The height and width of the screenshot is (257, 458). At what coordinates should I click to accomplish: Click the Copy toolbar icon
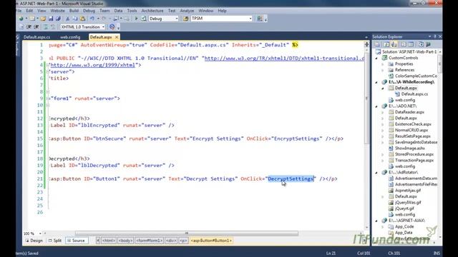click(75, 19)
